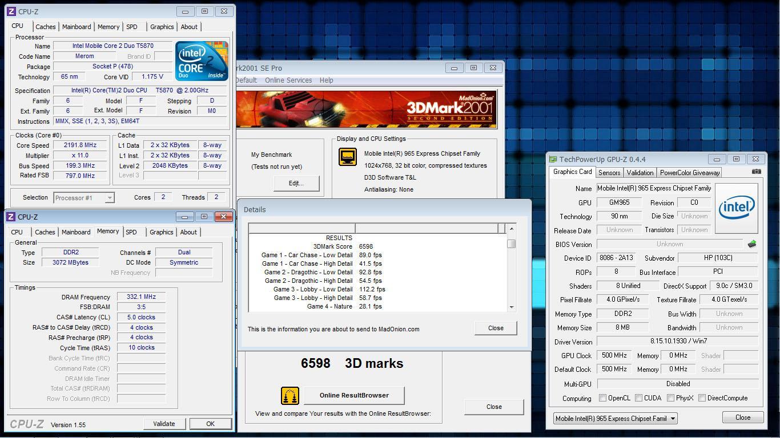780x438 pixels.
Task: Toggle the DirectCompute checkbox in GPU-Z
Action: click(702, 398)
